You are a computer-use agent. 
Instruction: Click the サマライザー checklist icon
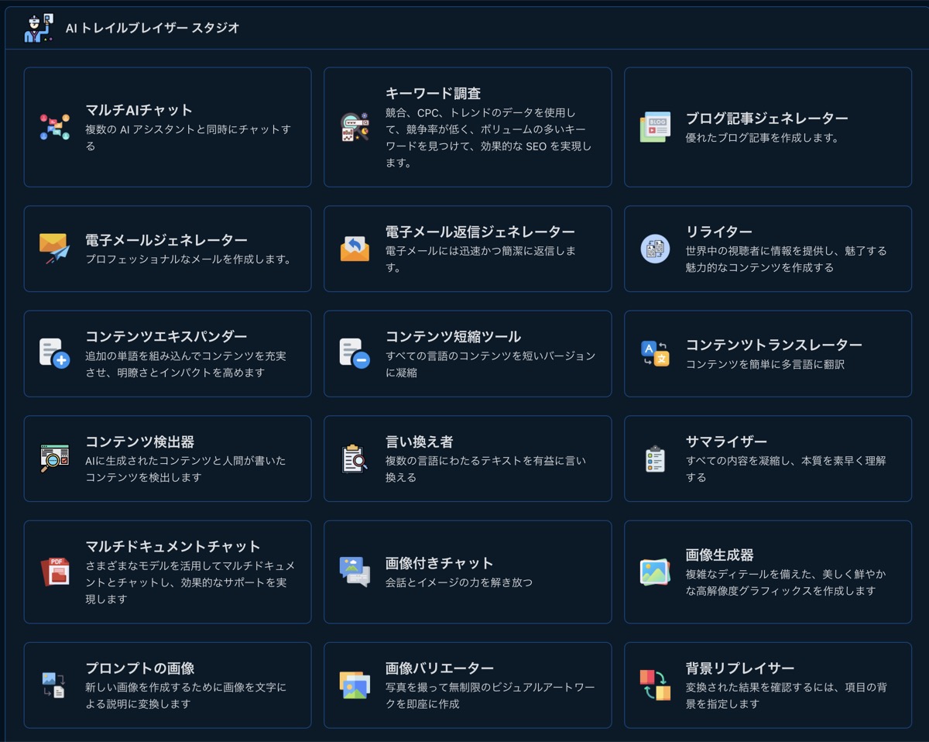655,459
